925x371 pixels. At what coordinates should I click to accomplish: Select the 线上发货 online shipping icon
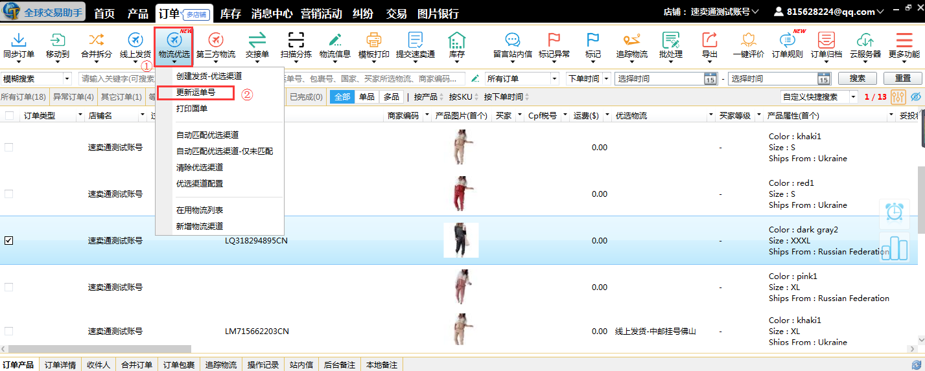pos(135,39)
